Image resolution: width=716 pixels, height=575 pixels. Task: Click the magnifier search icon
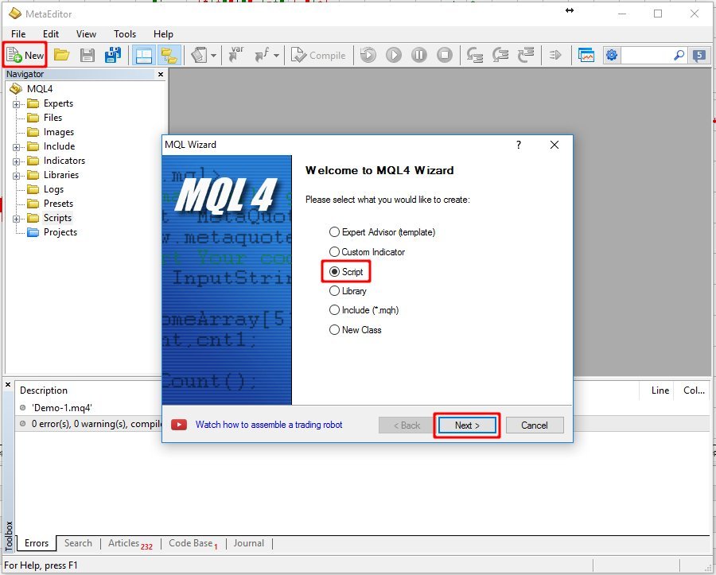[x=679, y=55]
